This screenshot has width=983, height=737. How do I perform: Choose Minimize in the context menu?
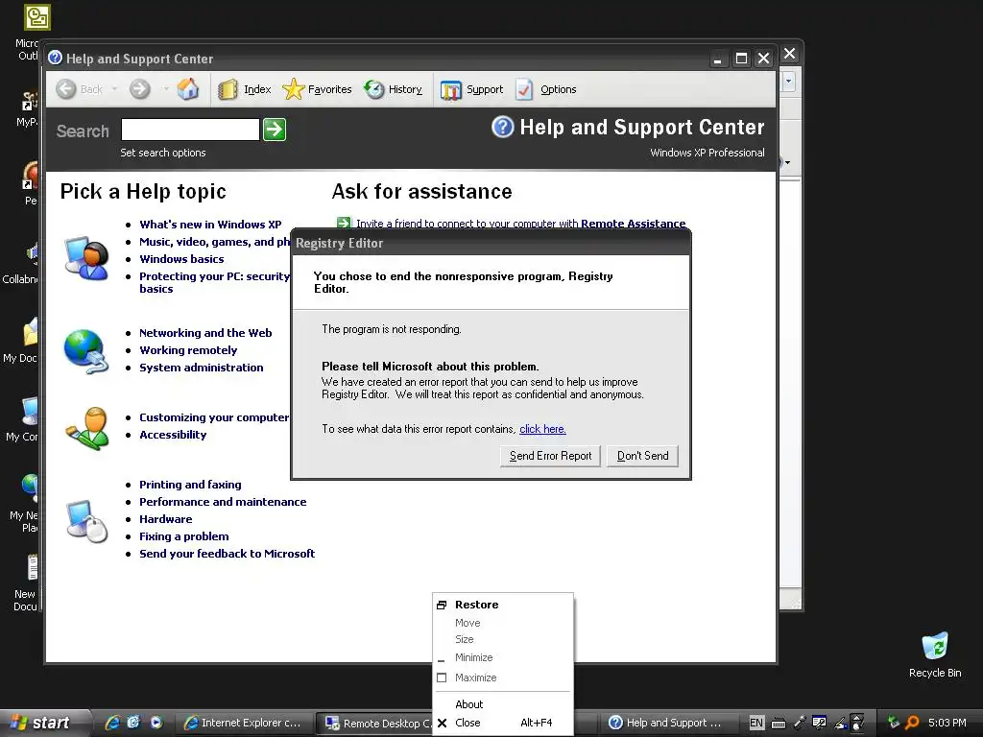[503, 657]
